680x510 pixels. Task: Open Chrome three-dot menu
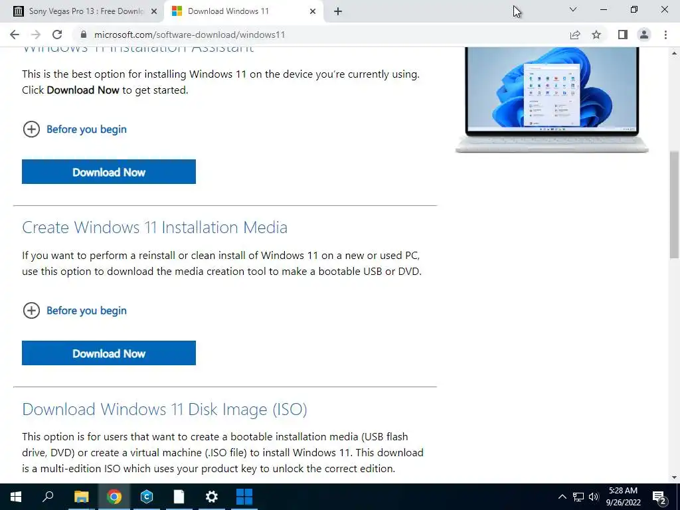click(x=665, y=35)
